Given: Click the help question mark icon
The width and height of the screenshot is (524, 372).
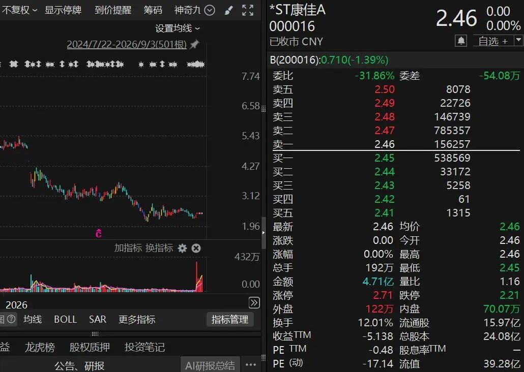Looking at the screenshot, I should coord(11,319).
